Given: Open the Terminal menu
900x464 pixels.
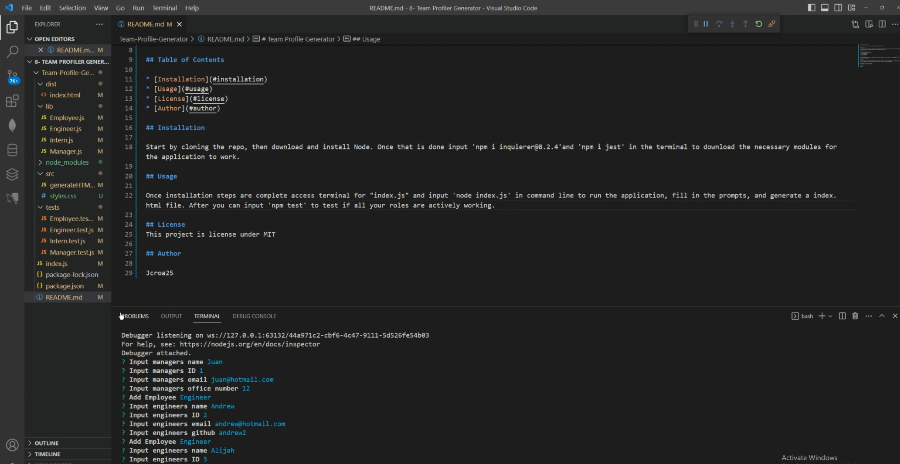Looking at the screenshot, I should pos(164,8).
